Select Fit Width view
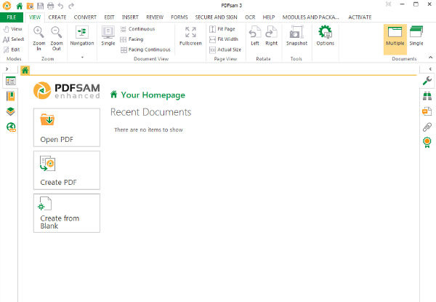This screenshot has height=302, width=436. (x=224, y=39)
